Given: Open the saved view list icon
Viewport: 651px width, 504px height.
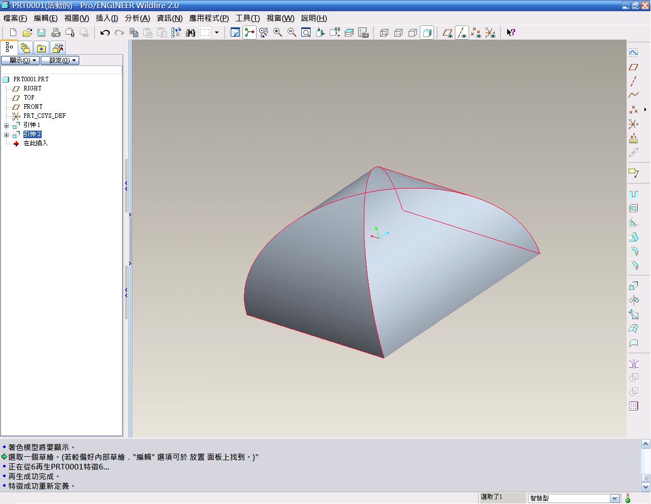Looking at the screenshot, I should 335,33.
